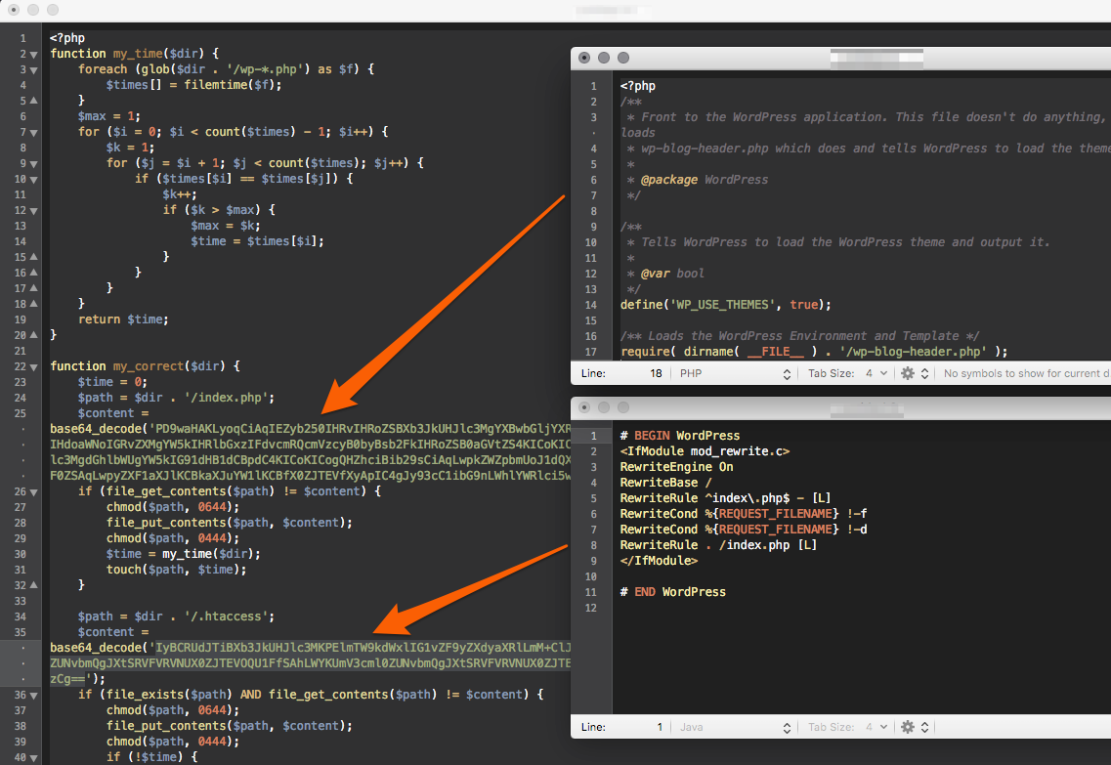Click the end-fold marker at line 32
Image resolution: width=1111 pixels, height=765 pixels.
(x=33, y=586)
